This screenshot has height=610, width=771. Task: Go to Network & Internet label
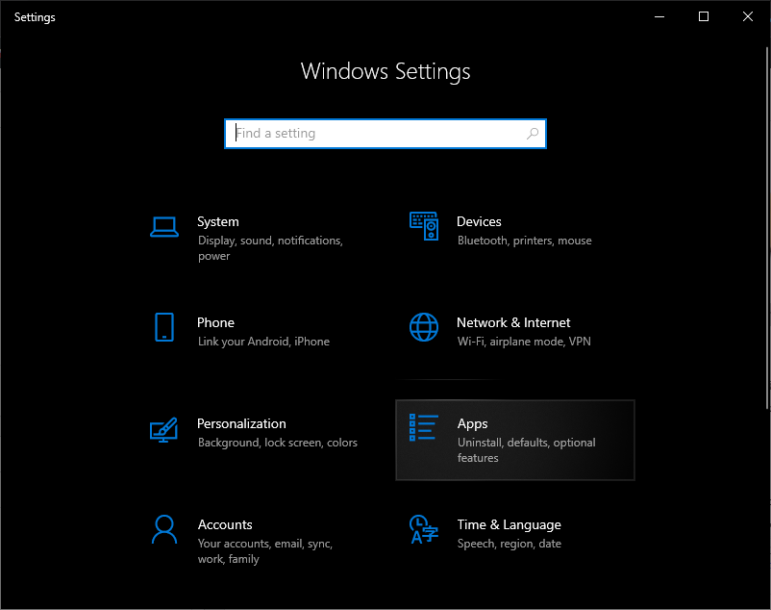click(x=513, y=322)
